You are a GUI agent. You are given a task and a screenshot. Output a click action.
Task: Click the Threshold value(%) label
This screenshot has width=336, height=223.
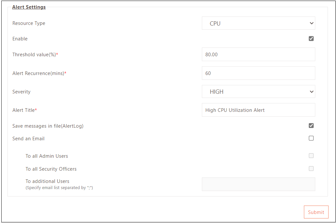tap(34, 55)
